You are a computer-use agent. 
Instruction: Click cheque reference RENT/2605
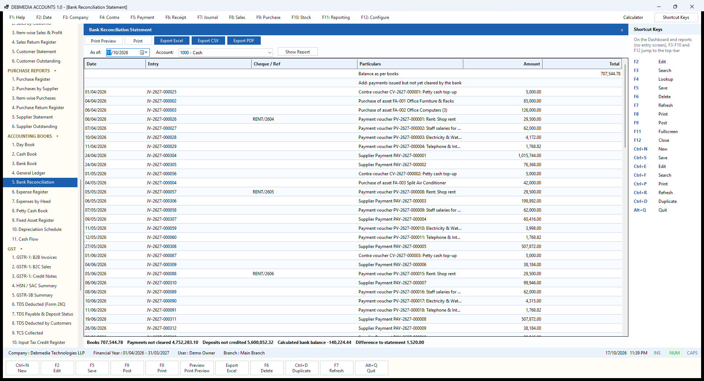click(x=263, y=192)
